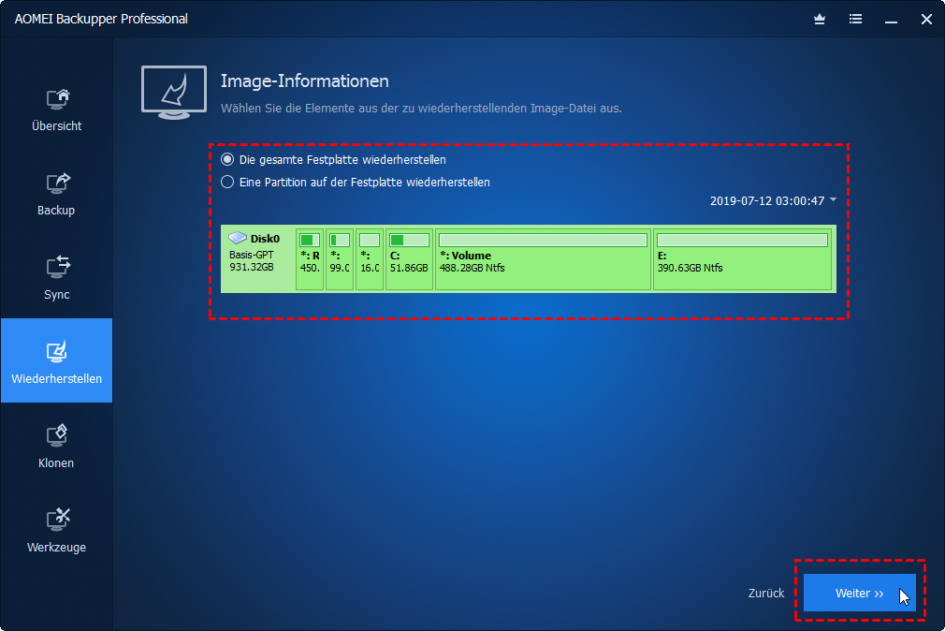
Task: Open the Backup sidebar icon
Action: click(57, 183)
